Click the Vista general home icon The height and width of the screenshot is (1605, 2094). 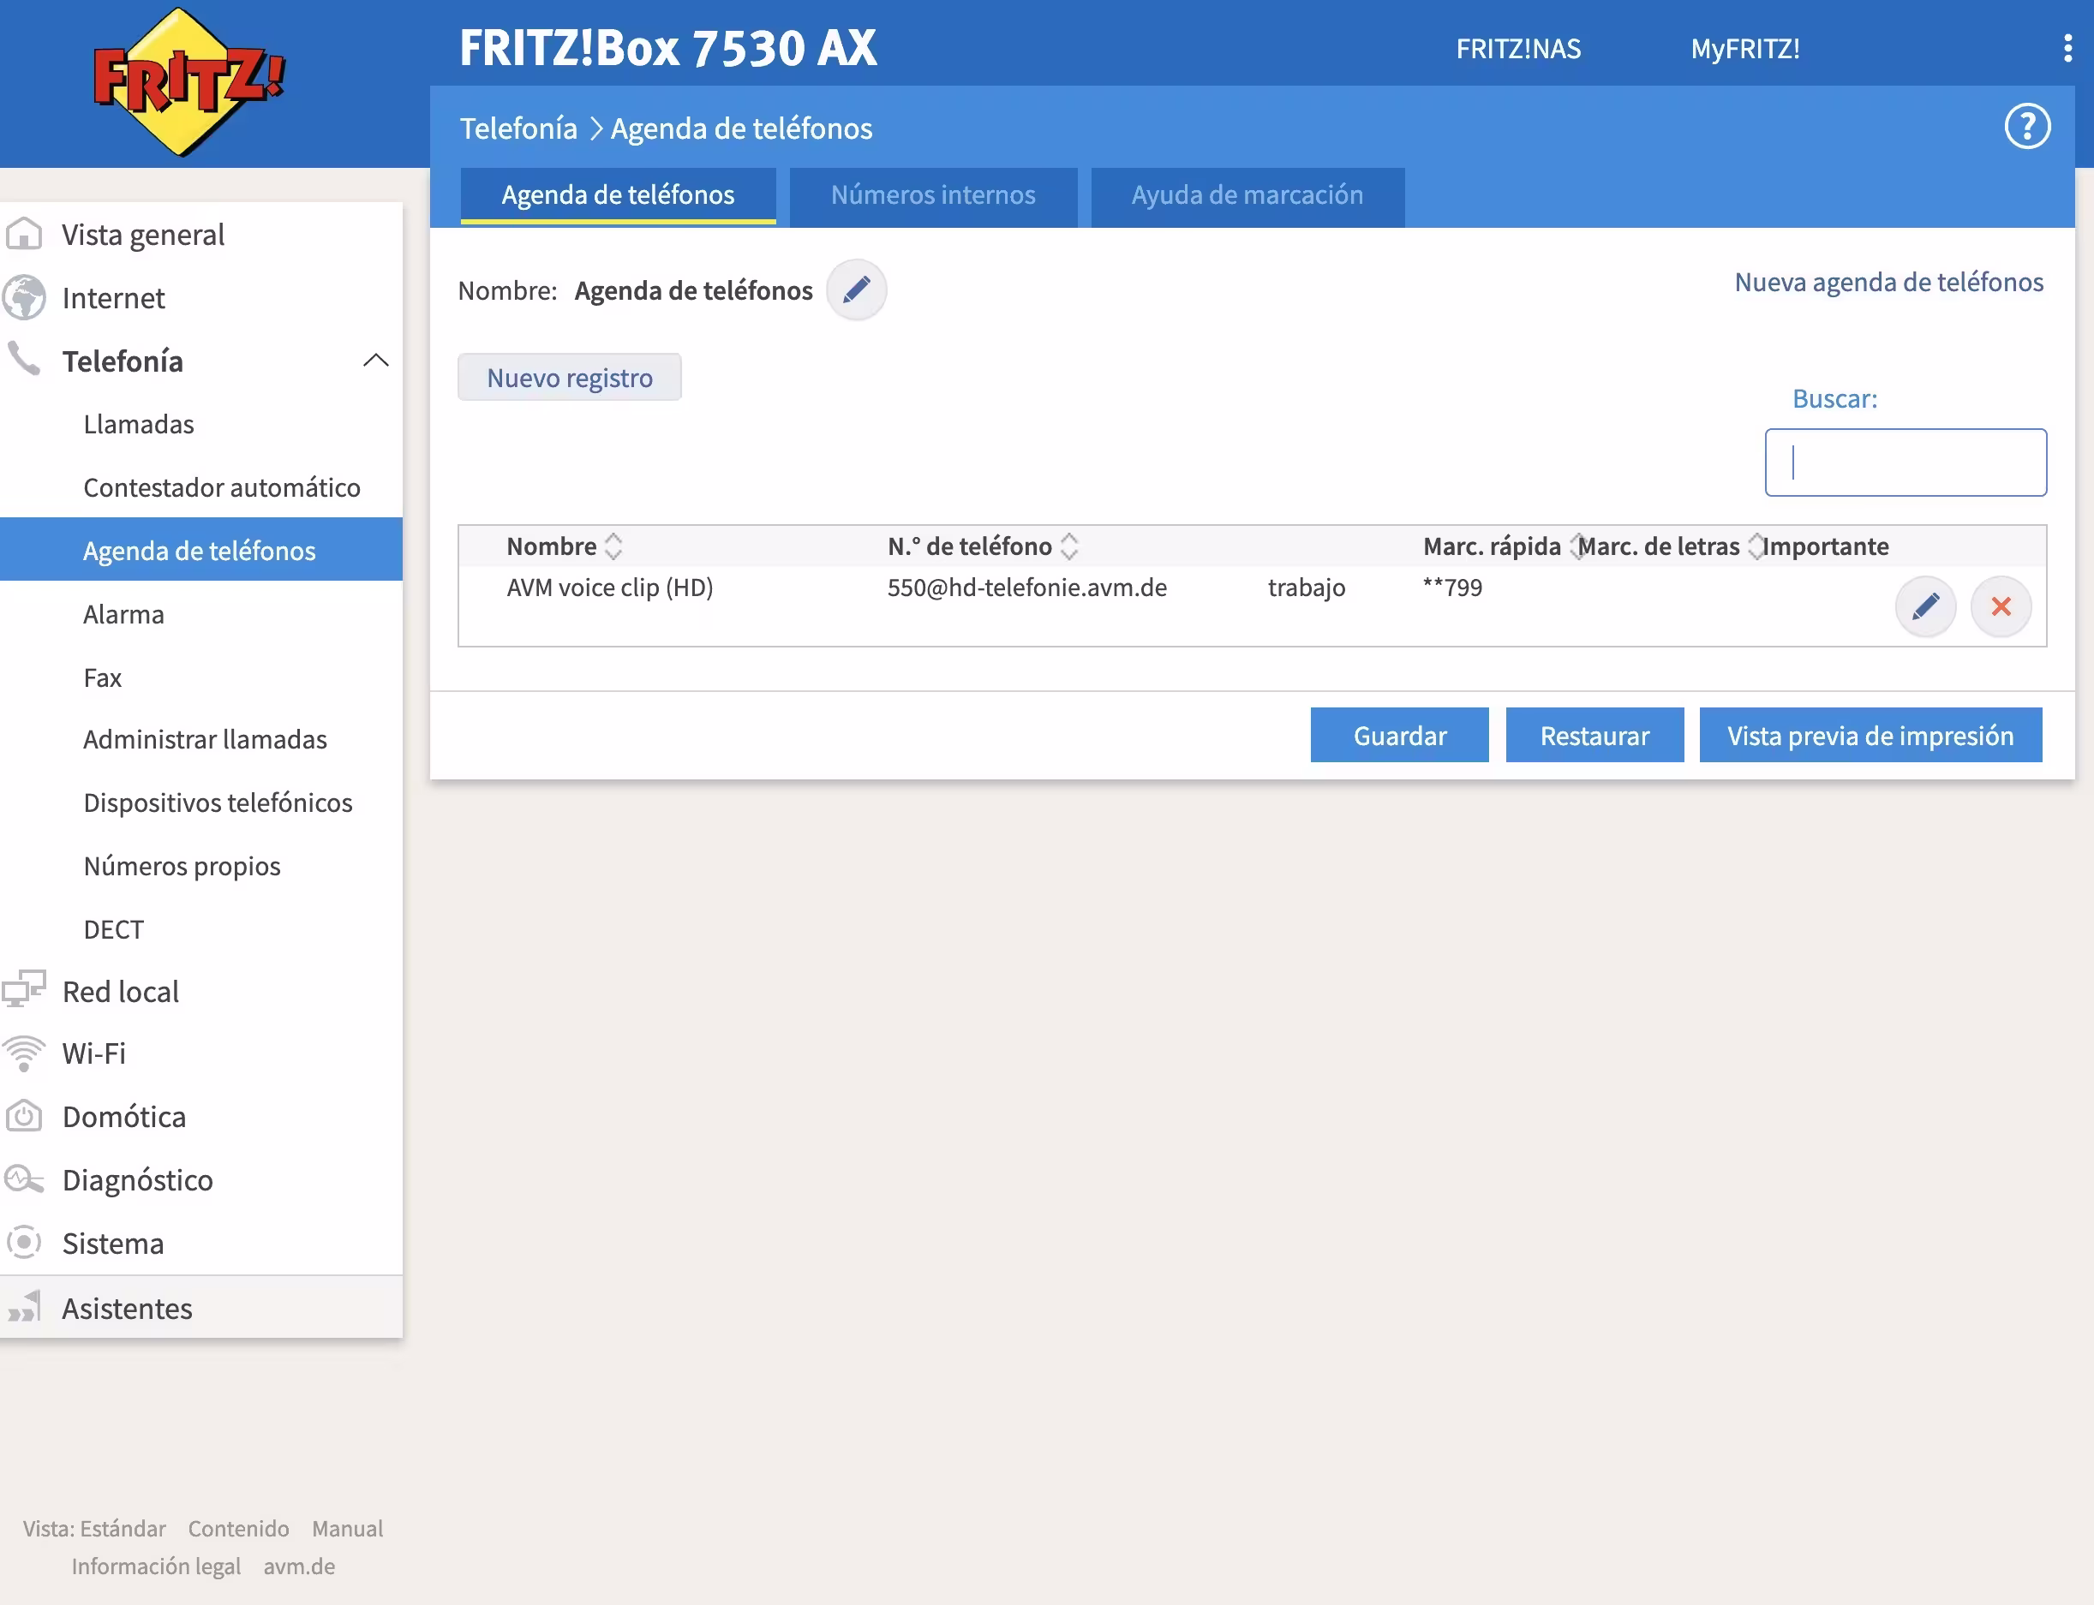24,234
